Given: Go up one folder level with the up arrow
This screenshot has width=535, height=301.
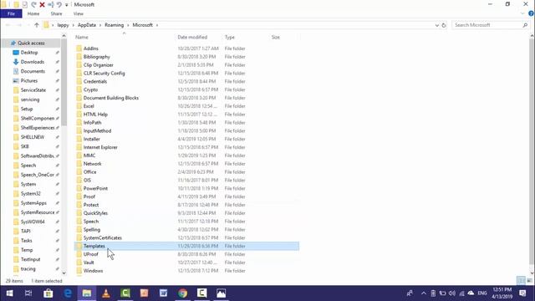Looking at the screenshot, I should (x=37, y=25).
